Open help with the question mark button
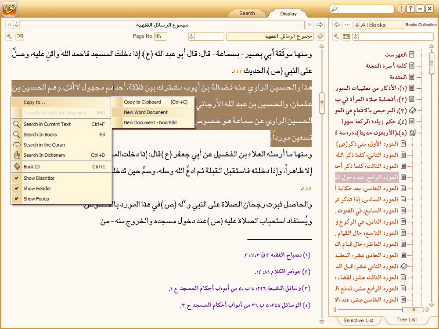The image size is (439, 329). click(411, 9)
